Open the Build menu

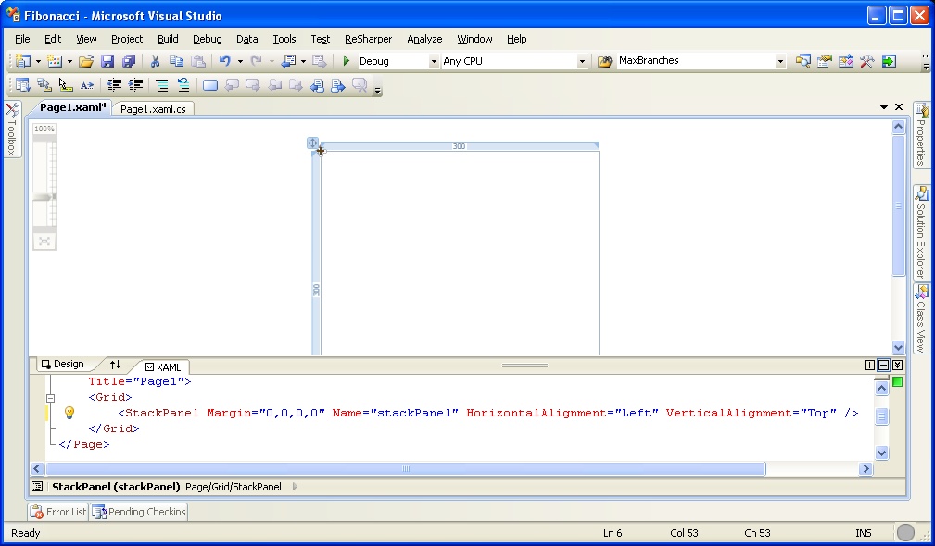tap(168, 39)
